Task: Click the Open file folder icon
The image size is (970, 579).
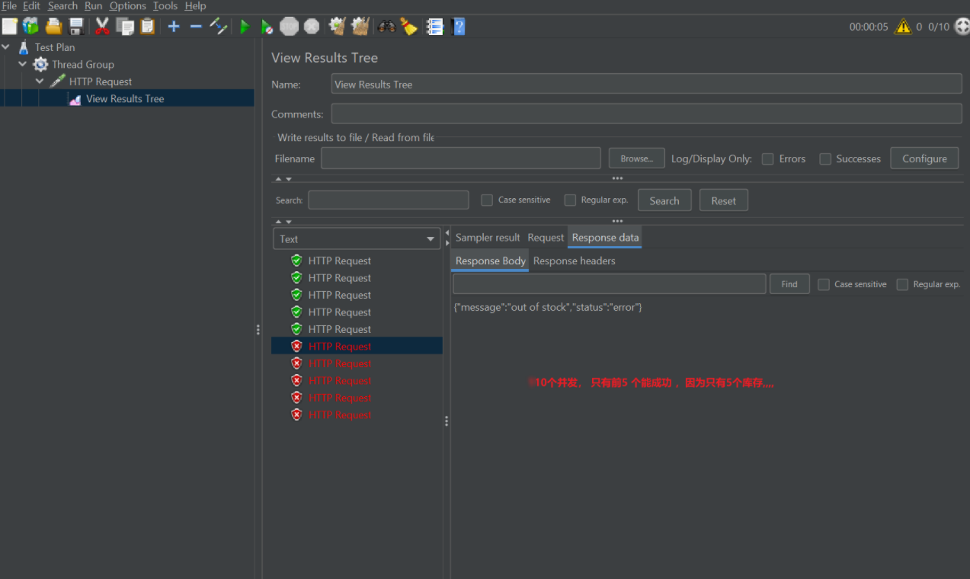Action: pos(53,27)
